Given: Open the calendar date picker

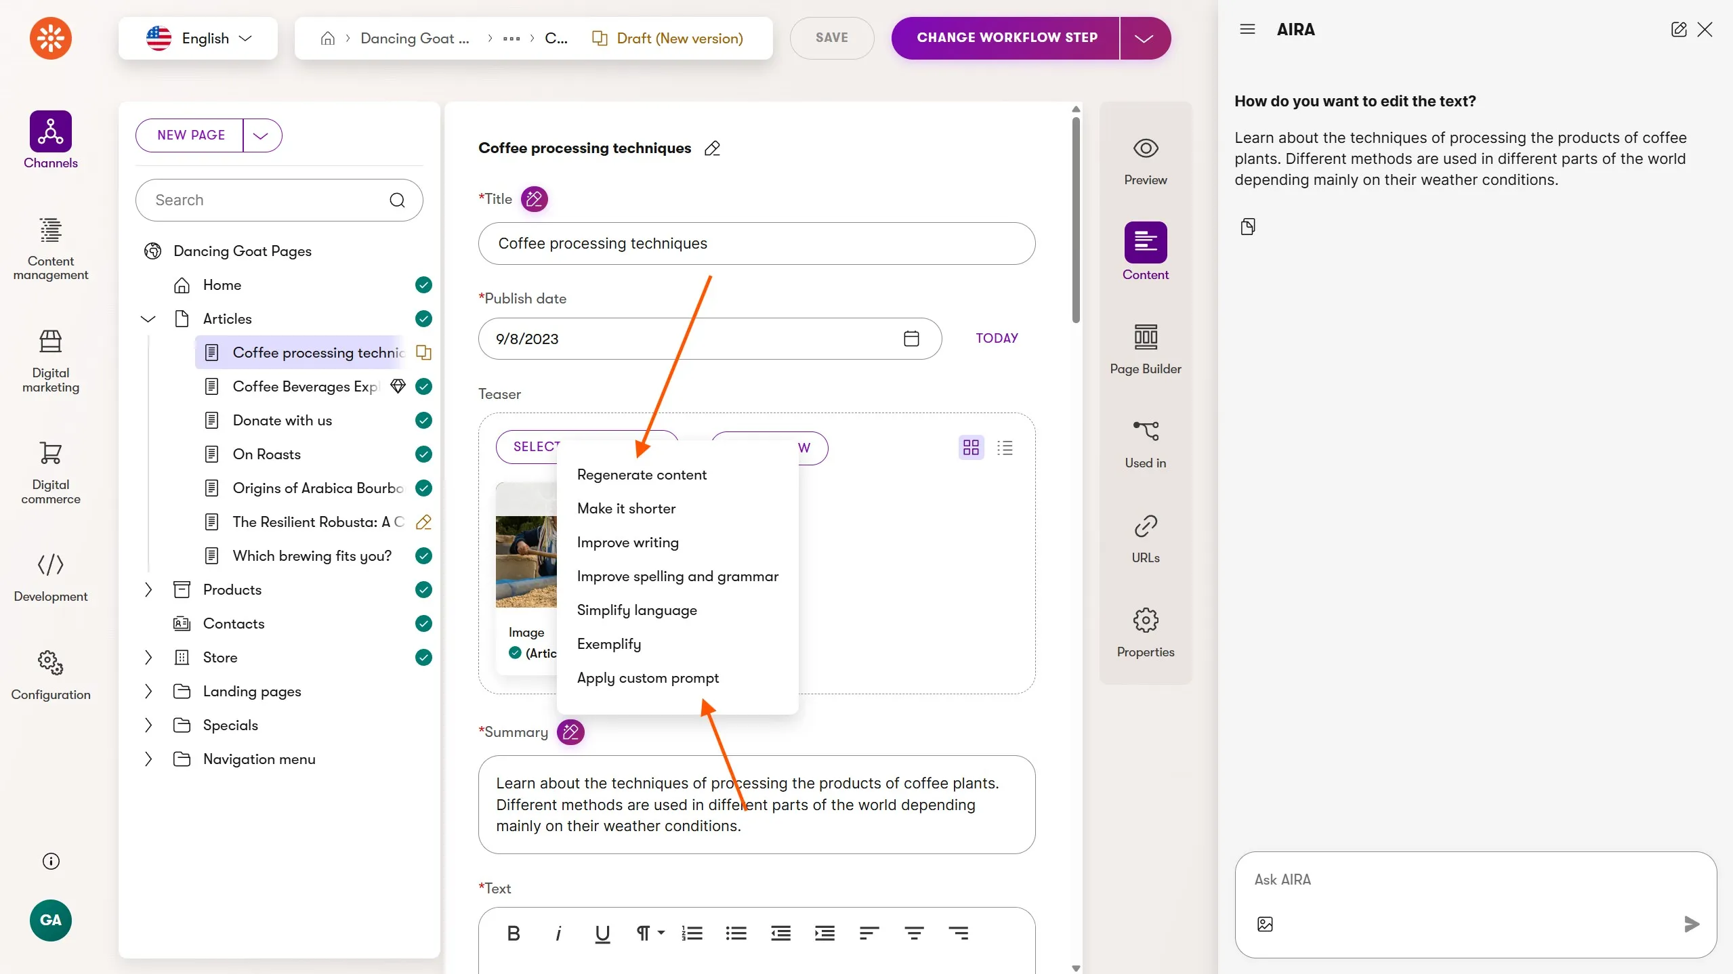Looking at the screenshot, I should pos(911,339).
